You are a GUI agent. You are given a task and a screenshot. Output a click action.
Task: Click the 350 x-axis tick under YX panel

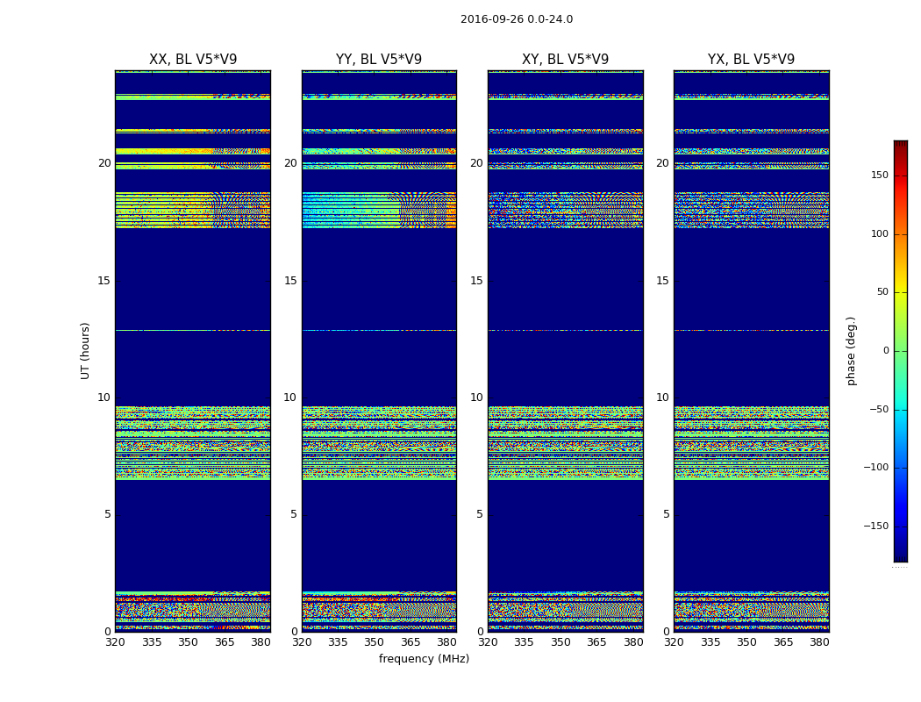[x=746, y=642]
